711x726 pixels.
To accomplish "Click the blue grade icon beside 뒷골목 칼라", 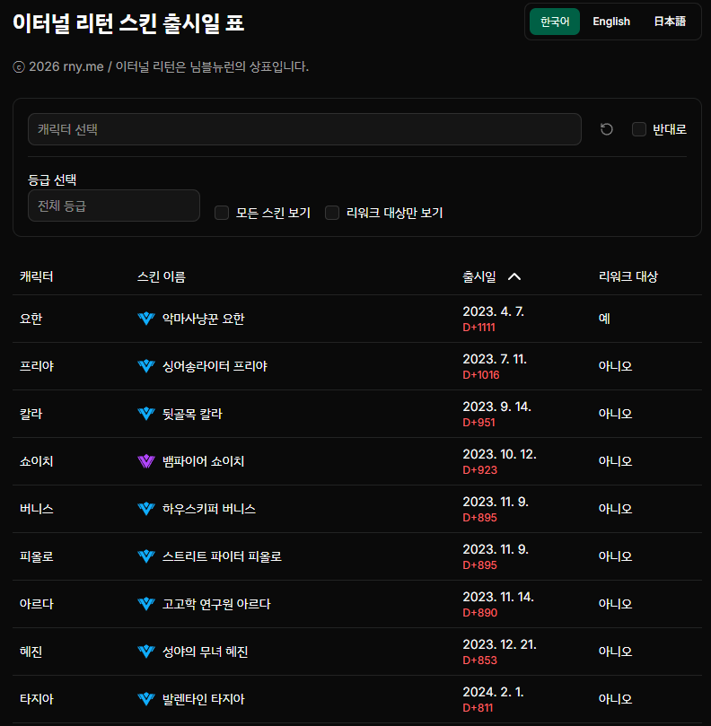I will coord(146,414).
